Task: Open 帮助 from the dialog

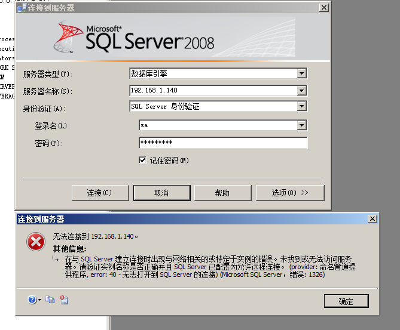Action: (x=222, y=193)
